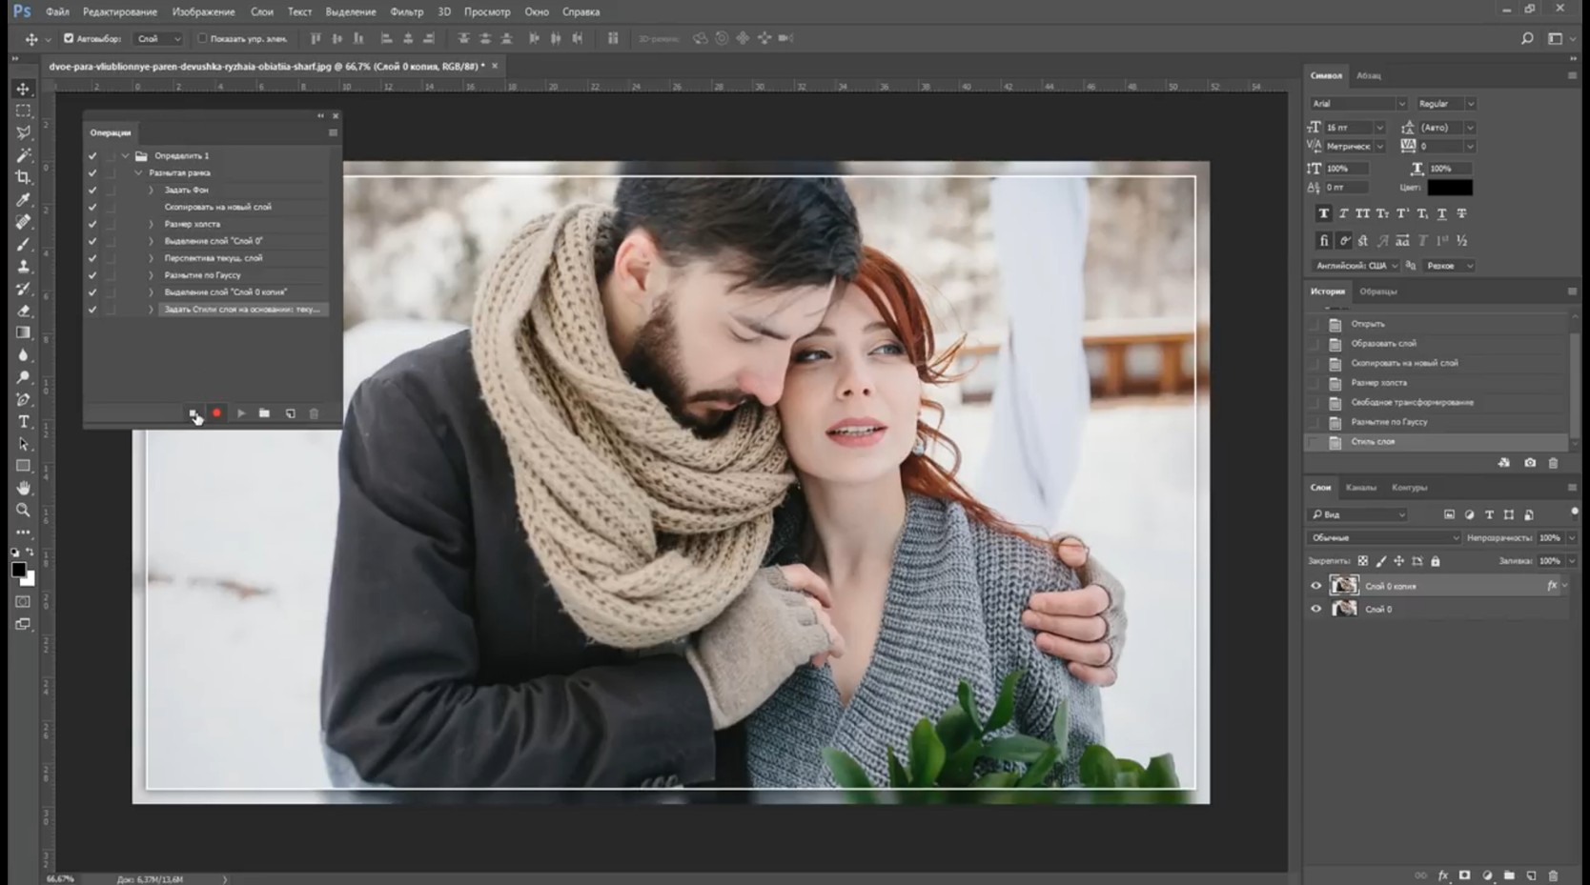Apply Faux Italic text style
This screenshot has height=885, width=1590.
point(1343,213)
